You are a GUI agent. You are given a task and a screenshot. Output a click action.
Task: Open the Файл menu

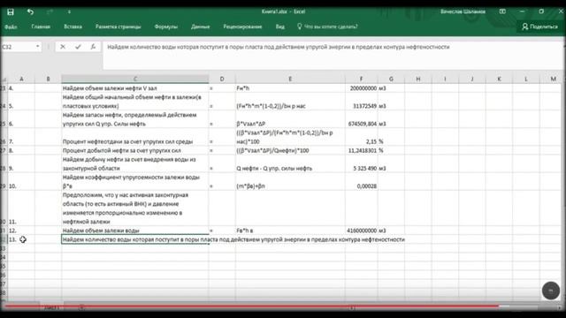(x=11, y=26)
